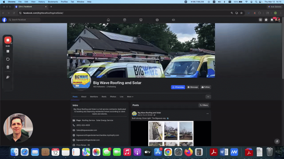The width and height of the screenshot is (284, 159).
Task: Open the Facebook Gaming icon
Action: [x=173, y=20]
